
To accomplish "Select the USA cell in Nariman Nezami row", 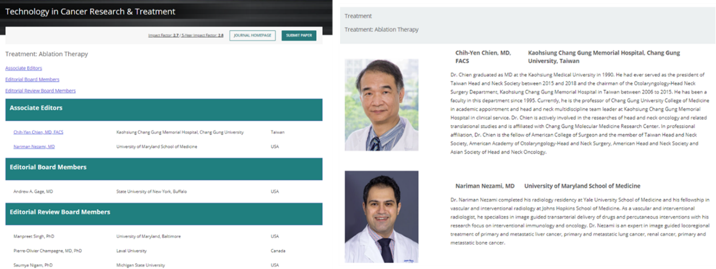I will point(275,147).
